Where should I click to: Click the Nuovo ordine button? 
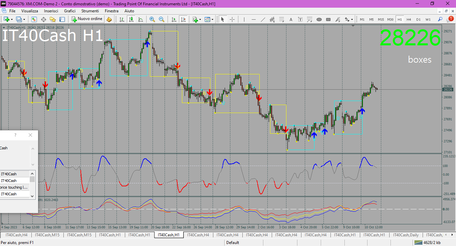[x=87, y=19]
